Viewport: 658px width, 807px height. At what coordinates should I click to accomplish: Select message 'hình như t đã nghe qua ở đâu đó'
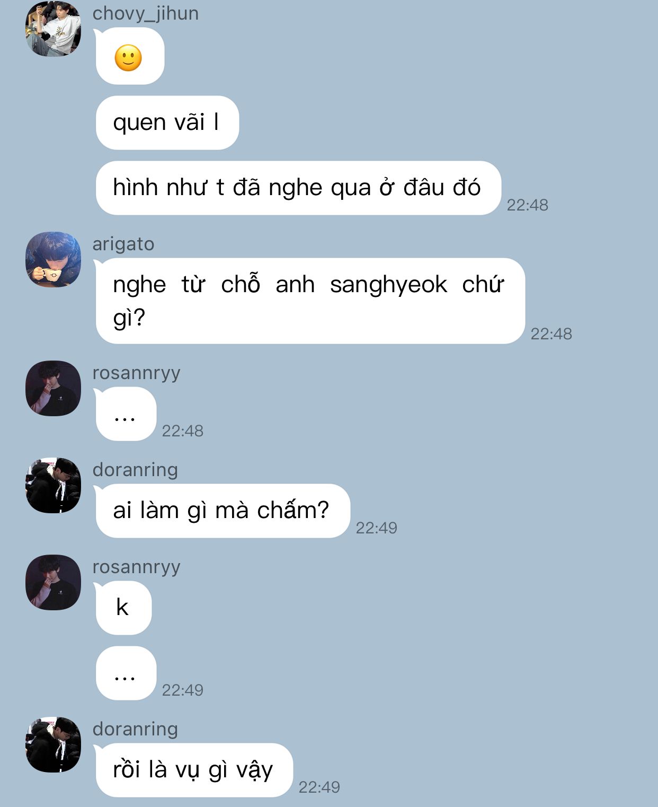pos(298,188)
